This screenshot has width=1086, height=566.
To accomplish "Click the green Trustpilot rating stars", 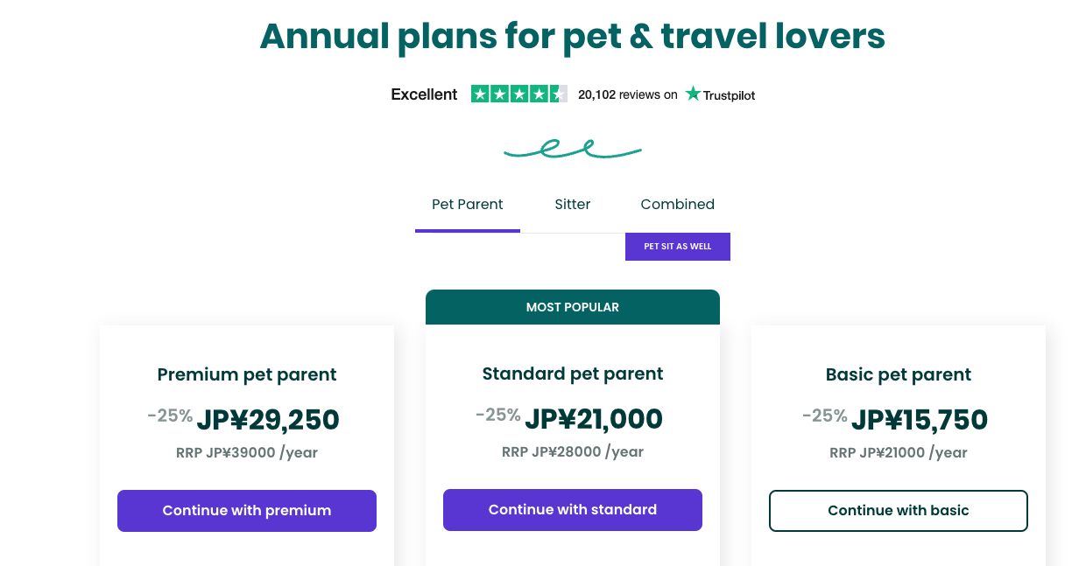I will (518, 94).
